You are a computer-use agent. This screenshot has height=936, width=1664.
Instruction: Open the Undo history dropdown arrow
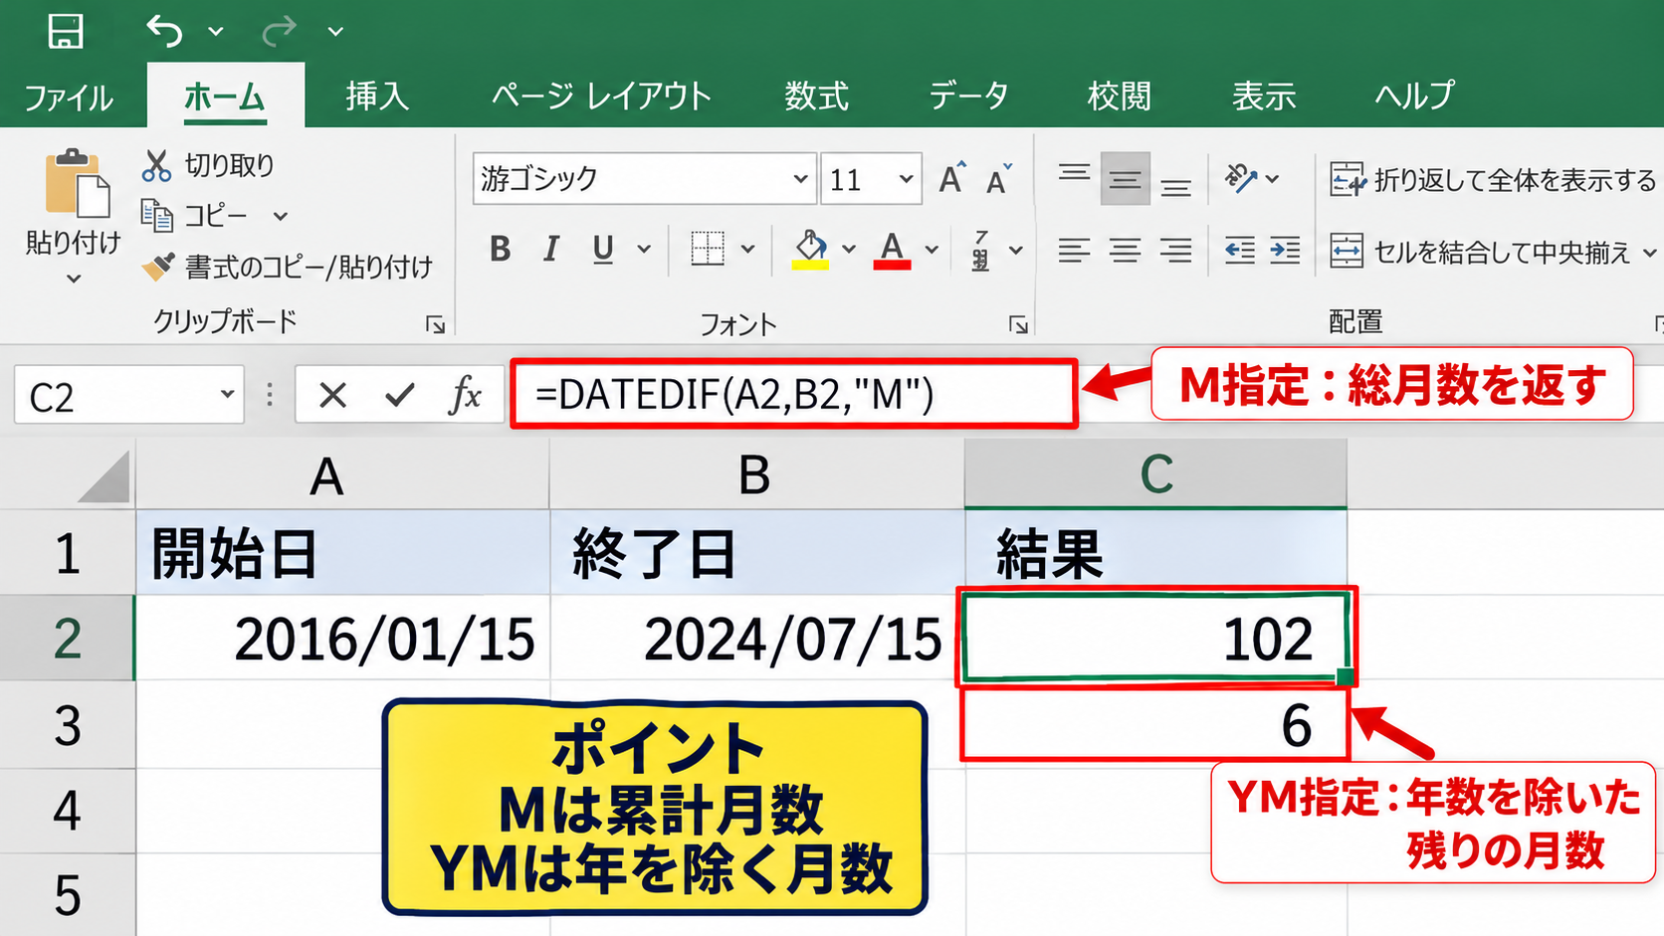coord(216,32)
